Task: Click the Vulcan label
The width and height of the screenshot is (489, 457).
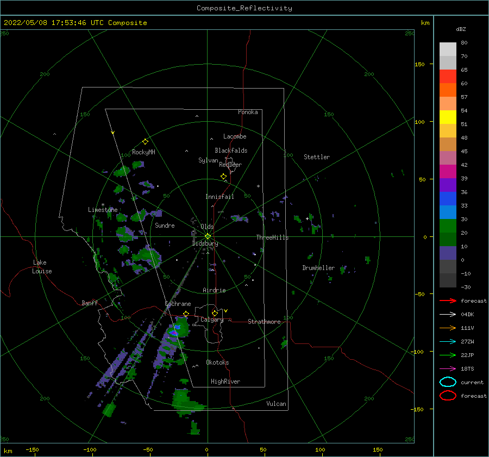Action: point(276,404)
